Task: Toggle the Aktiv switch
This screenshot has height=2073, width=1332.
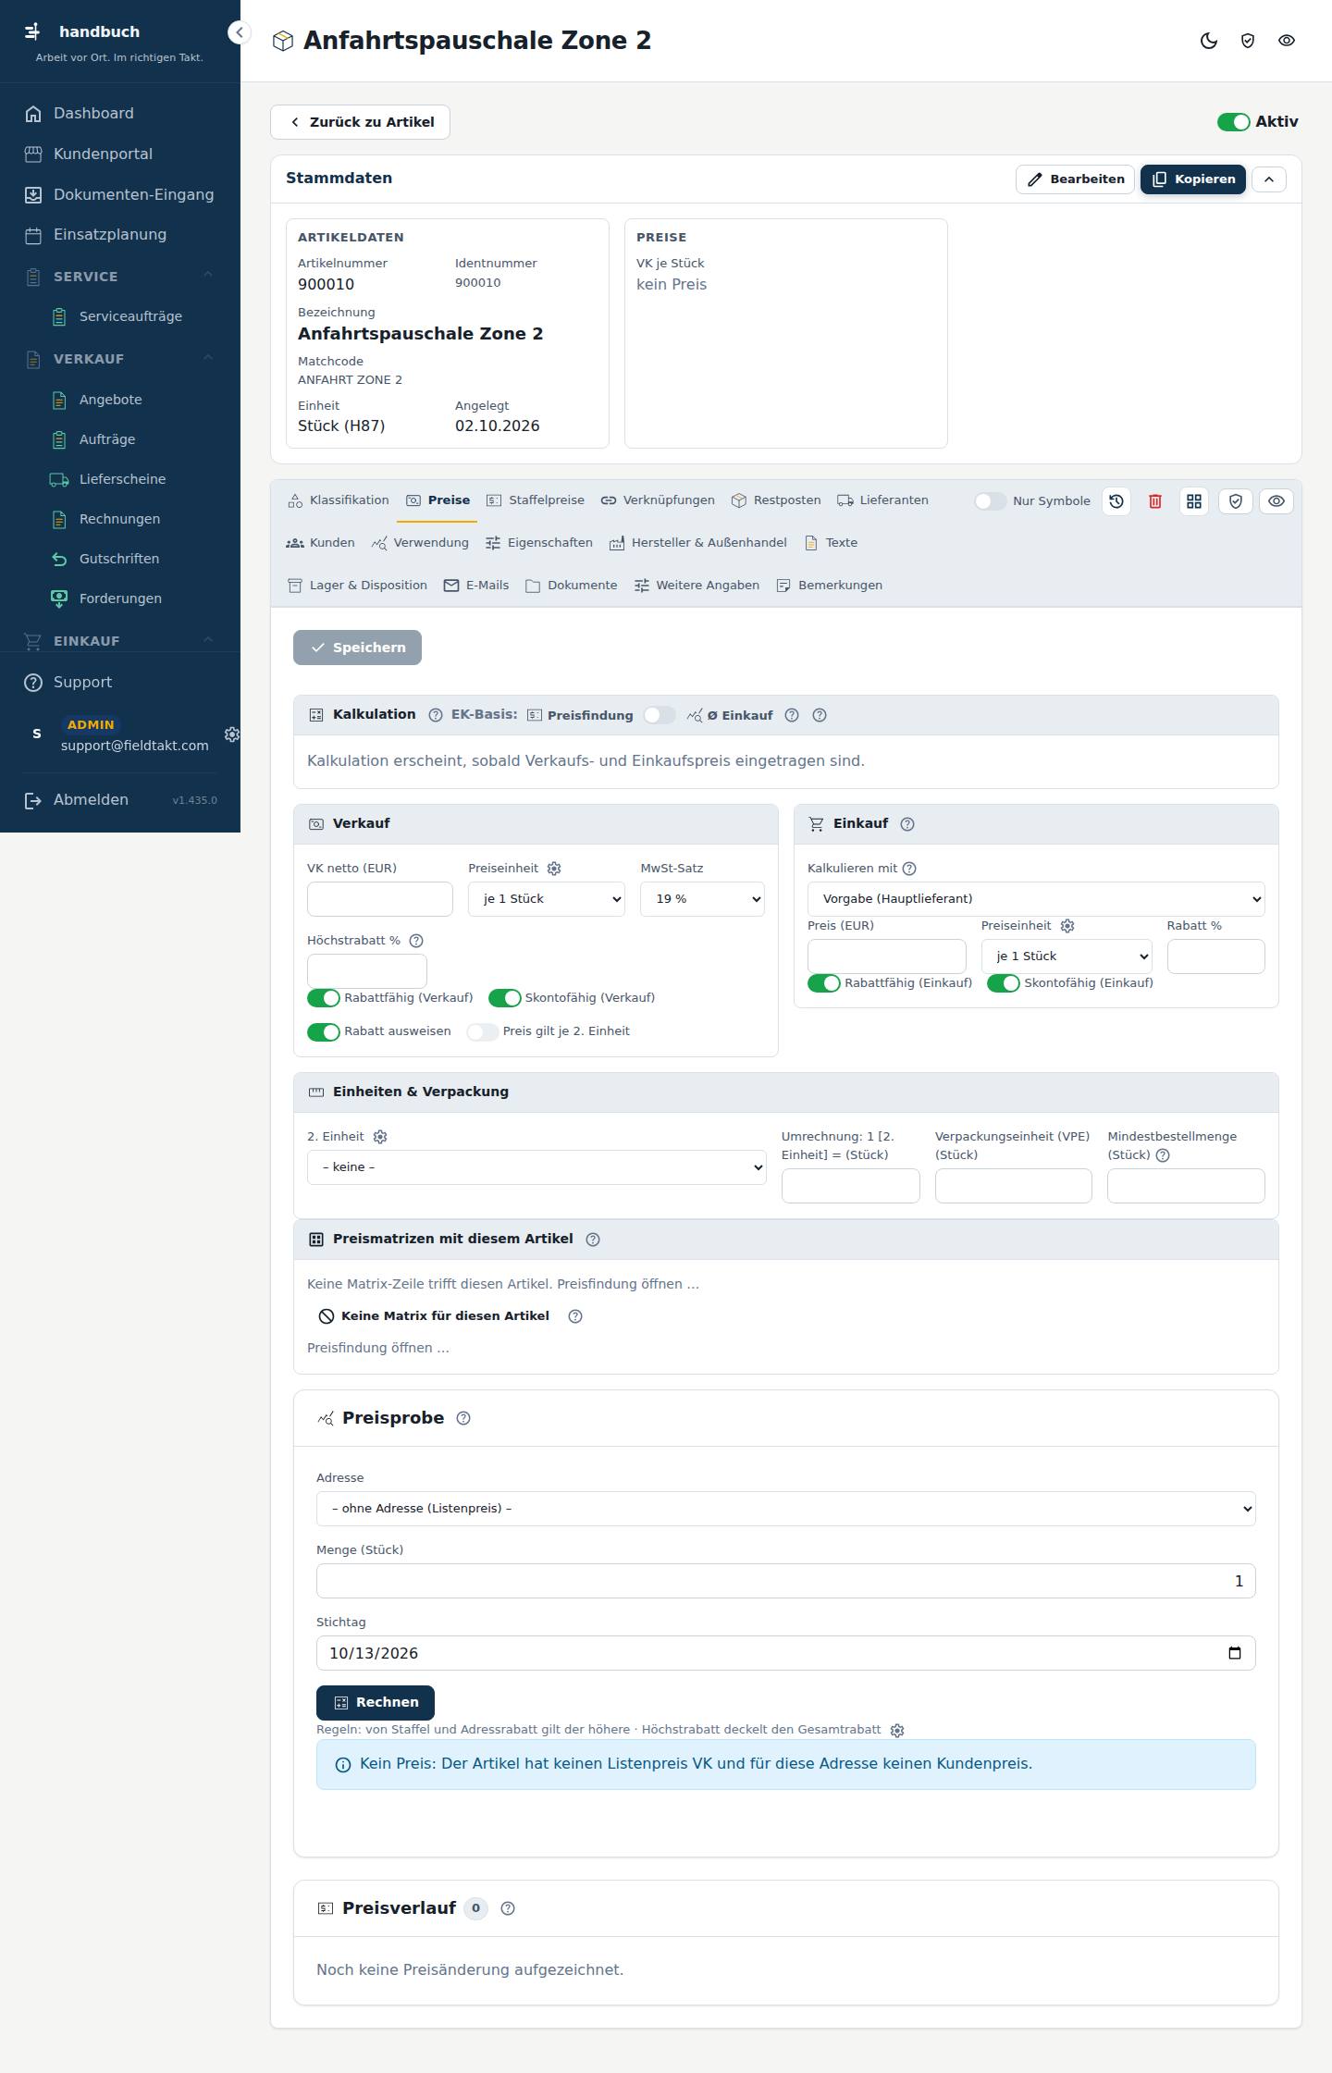Action: pyautogui.click(x=1233, y=122)
